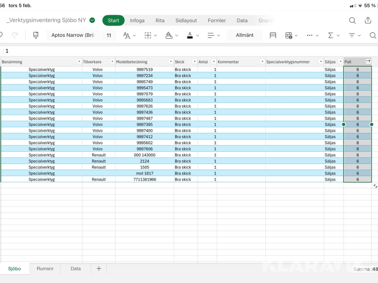Expand the Tillverkare column filter dropdown
The image size is (378, 283).
(x=112, y=62)
